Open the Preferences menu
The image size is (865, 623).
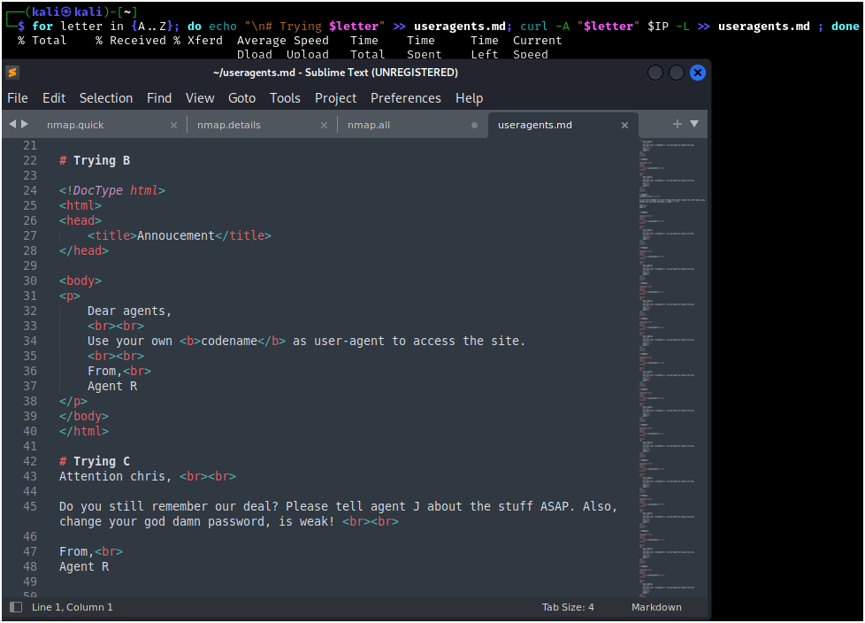click(x=404, y=98)
